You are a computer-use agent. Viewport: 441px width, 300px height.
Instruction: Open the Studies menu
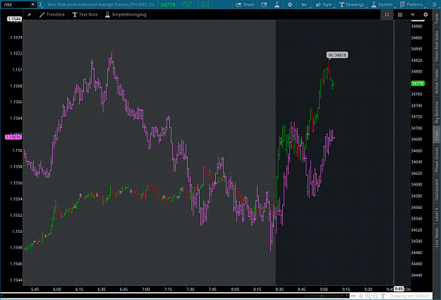point(382,4)
